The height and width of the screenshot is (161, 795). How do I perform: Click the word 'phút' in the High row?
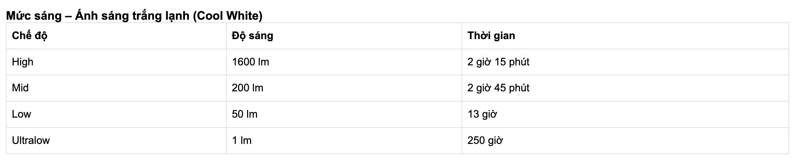(x=519, y=62)
